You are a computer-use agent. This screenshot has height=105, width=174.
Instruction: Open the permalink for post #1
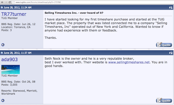click(171, 7)
